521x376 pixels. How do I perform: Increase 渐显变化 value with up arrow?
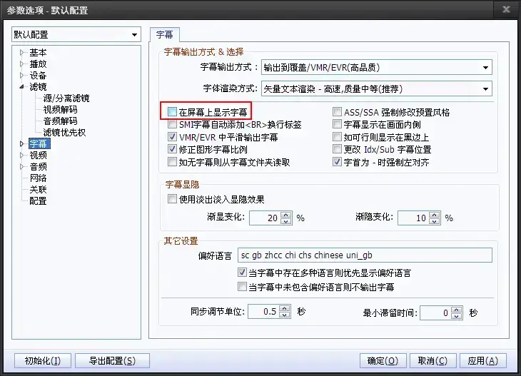(285, 215)
